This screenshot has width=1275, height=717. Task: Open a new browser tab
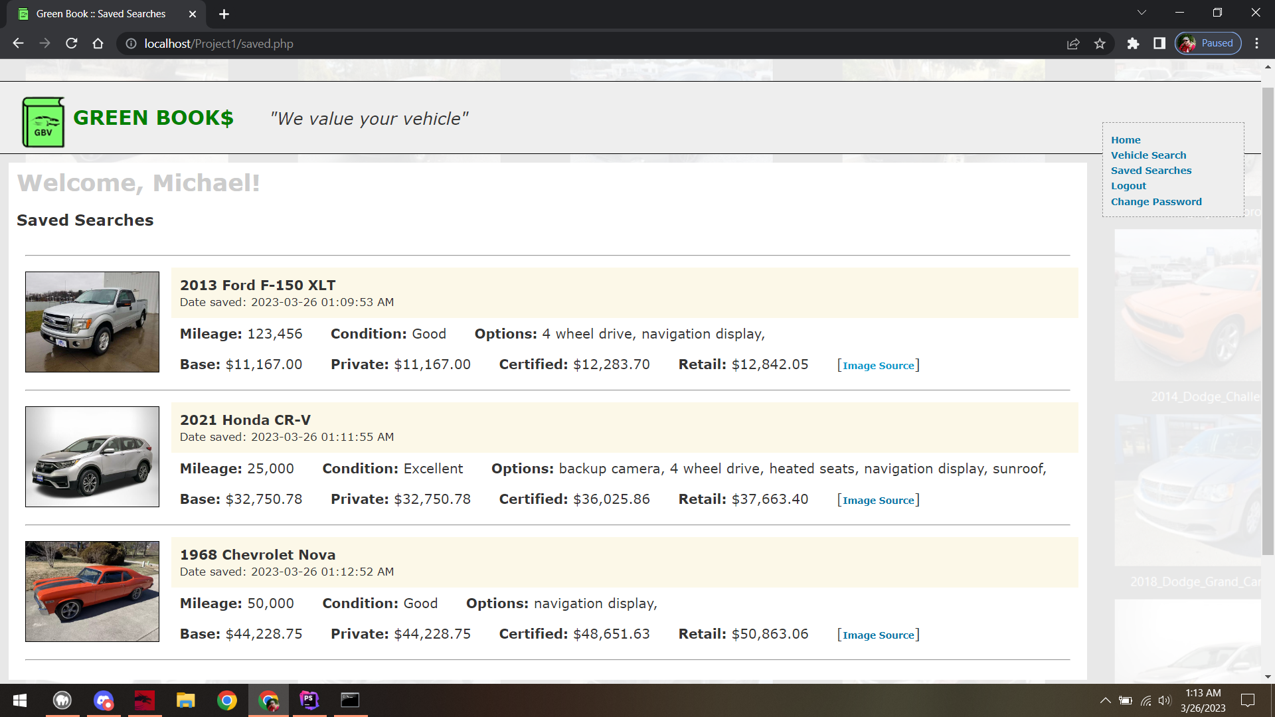click(224, 14)
